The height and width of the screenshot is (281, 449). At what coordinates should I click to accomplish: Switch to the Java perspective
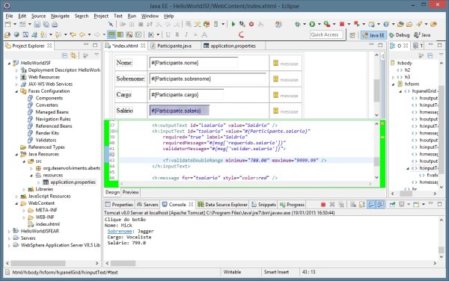pyautogui.click(x=422, y=35)
